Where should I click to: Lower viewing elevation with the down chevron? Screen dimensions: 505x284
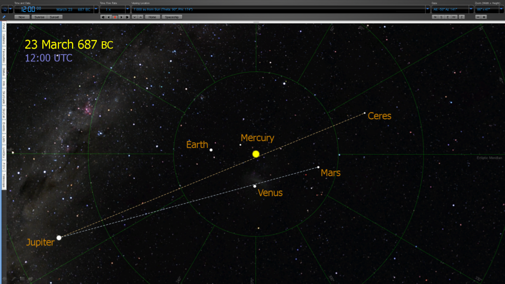point(134,17)
